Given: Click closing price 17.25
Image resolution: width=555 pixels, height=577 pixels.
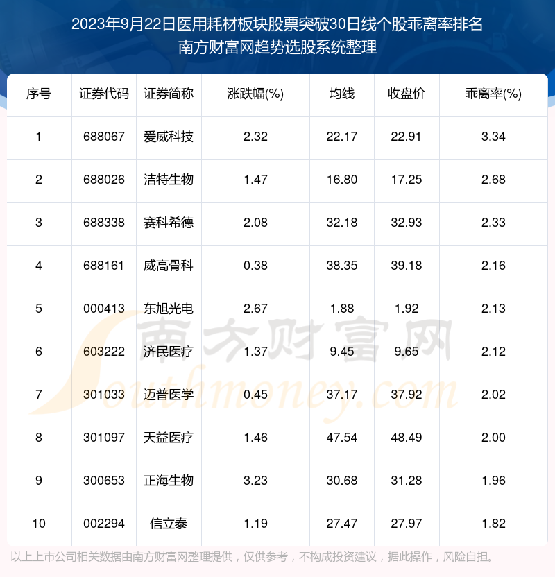Looking at the screenshot, I should pos(407,180).
